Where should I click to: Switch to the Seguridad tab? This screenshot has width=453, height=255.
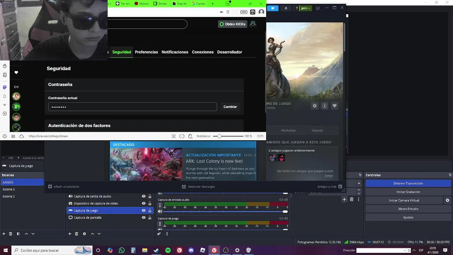pos(122,52)
